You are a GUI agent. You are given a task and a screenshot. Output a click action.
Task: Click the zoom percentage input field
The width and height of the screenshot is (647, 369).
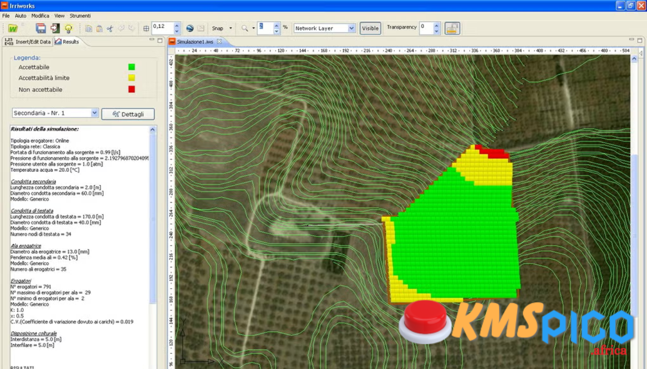click(265, 28)
